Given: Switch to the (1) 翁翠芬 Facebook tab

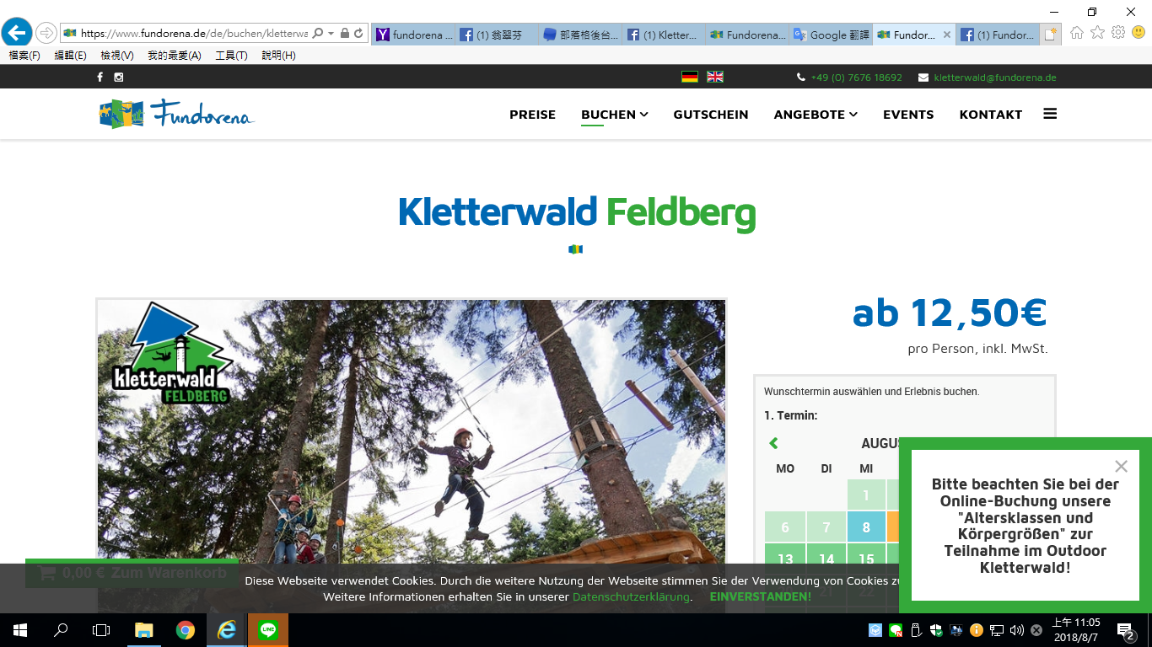Looking at the screenshot, I should pyautogui.click(x=497, y=35).
